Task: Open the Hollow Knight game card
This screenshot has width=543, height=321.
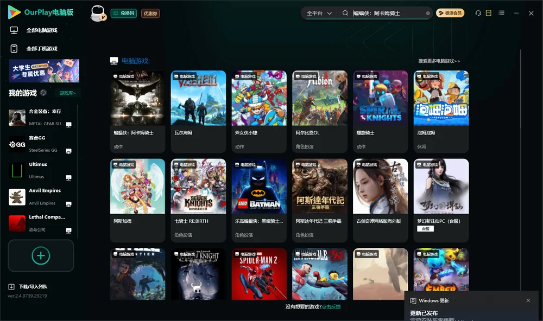Action: 198,274
